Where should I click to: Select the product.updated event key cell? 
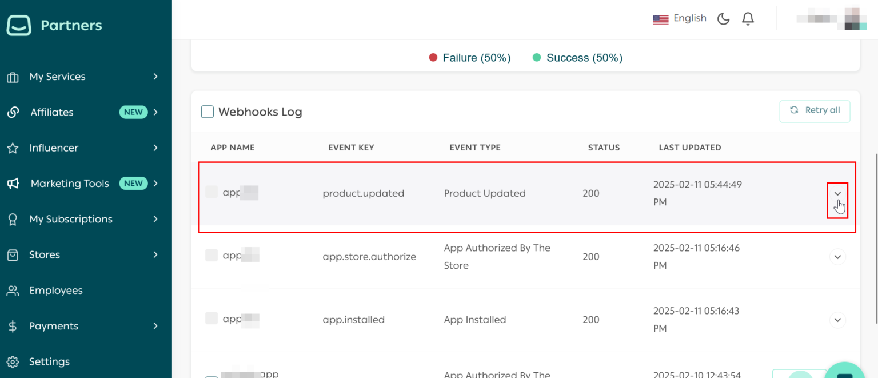click(364, 193)
